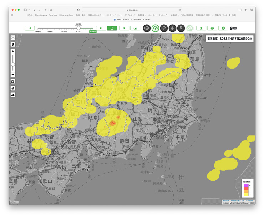264x216 pixels.
Task: Jump to the first time frame
Action: [30, 28]
